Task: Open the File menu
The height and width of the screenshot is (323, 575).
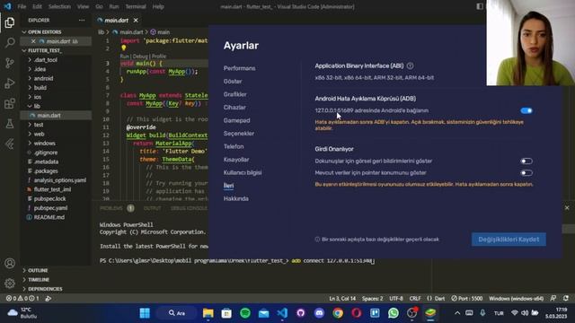Action: [x=22, y=6]
